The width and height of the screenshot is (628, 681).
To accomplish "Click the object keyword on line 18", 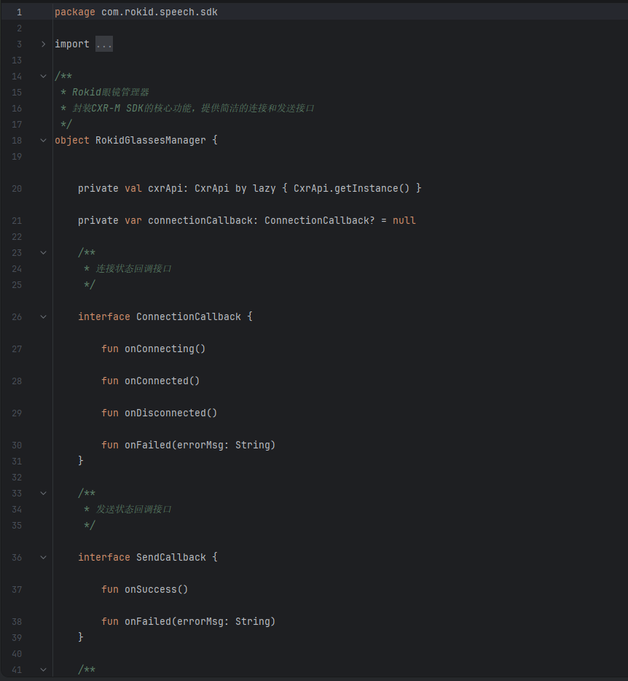I will pos(72,141).
